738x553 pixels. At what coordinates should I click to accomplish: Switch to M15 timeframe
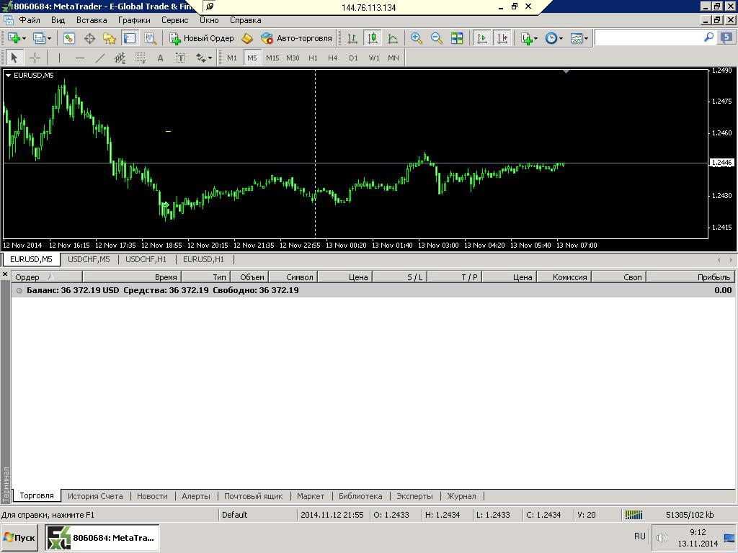click(272, 58)
